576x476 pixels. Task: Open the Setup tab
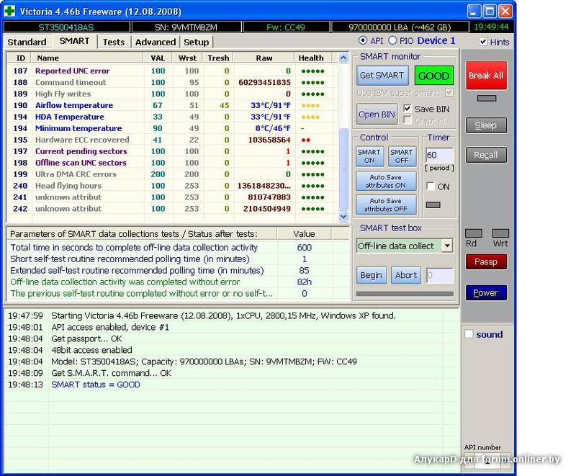tap(196, 42)
